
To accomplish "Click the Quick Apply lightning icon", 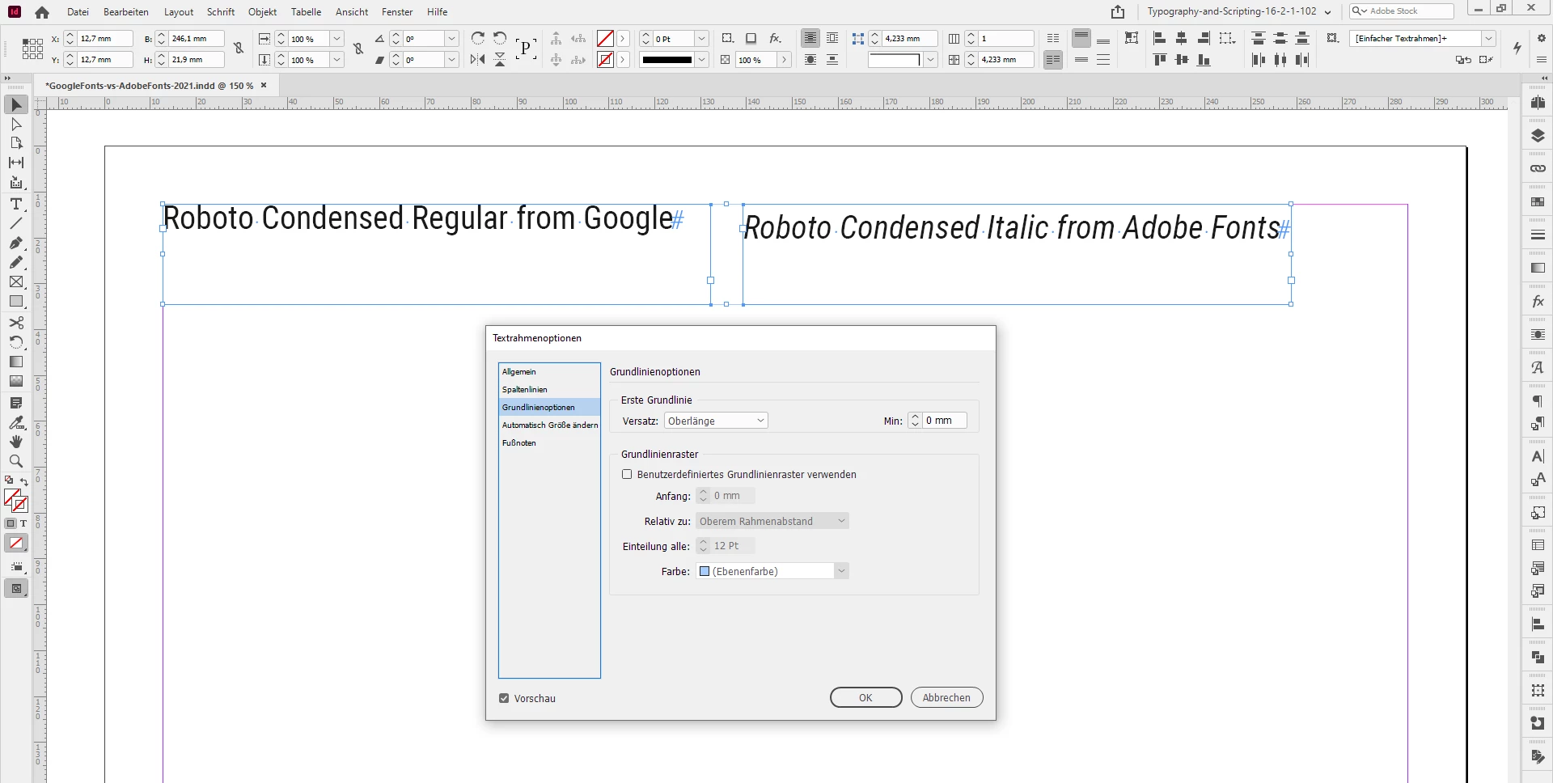I will point(1517,49).
